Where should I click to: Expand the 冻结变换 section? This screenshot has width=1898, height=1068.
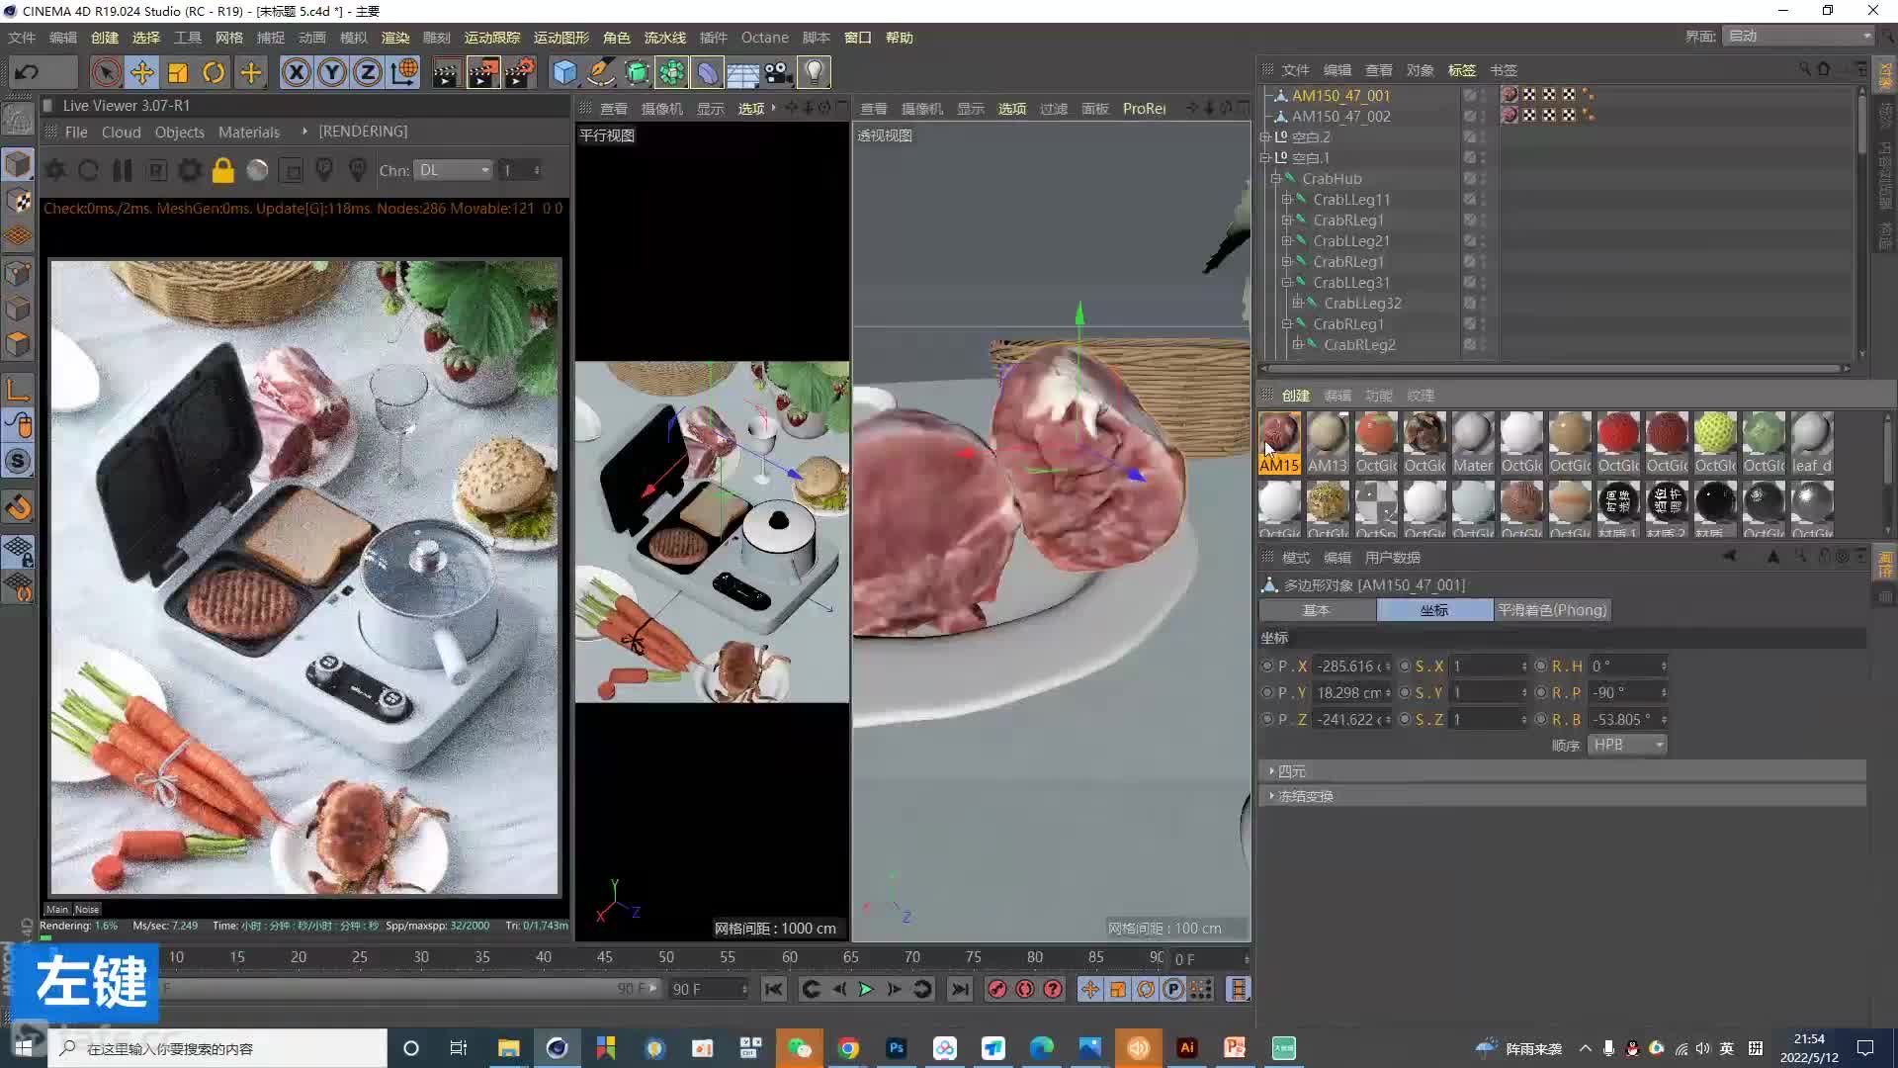[1271, 795]
